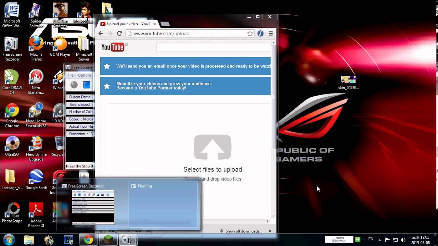Open Google Chrome desktop shortcut

click(x=12, y=115)
